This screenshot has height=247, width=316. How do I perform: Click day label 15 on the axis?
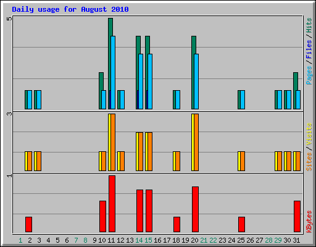(x=148, y=240)
